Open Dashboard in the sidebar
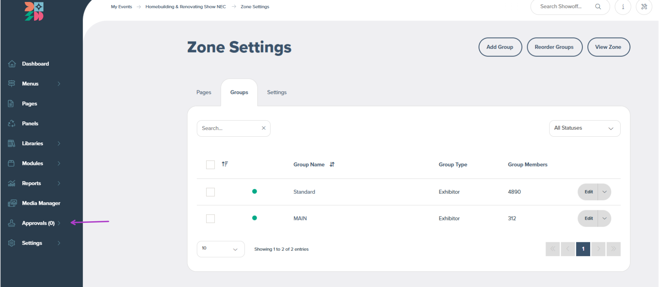Screen dimensions: 659x287 click(x=36, y=64)
